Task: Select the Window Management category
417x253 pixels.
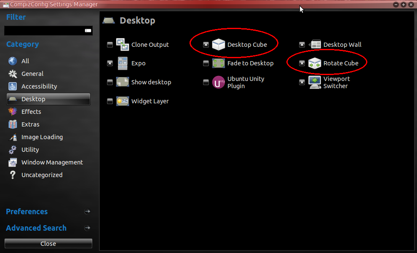Action: coord(52,162)
